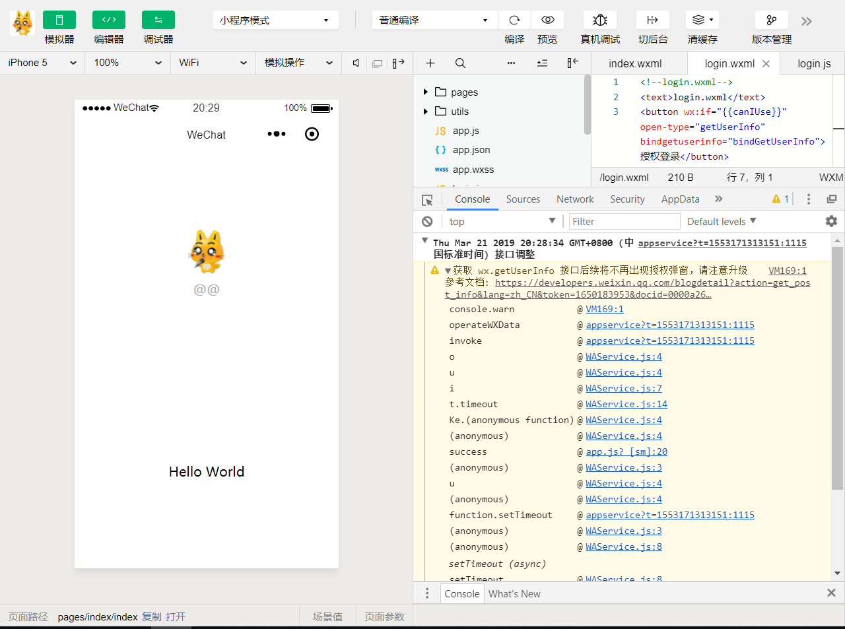
Task: Click the collapse-all file tree icon
Action: click(x=542, y=63)
